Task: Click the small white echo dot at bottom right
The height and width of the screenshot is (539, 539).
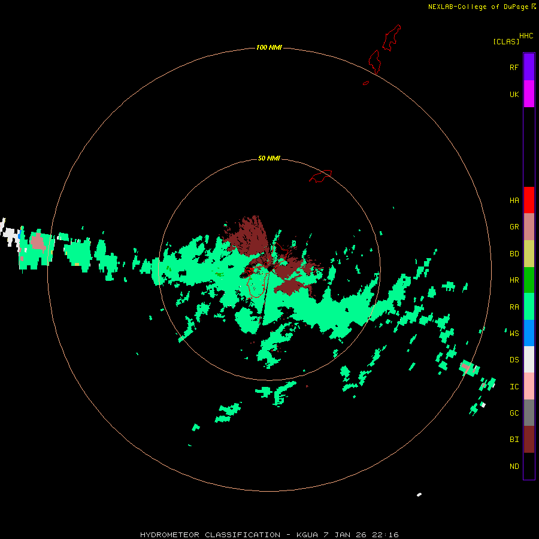Action: pos(419,495)
